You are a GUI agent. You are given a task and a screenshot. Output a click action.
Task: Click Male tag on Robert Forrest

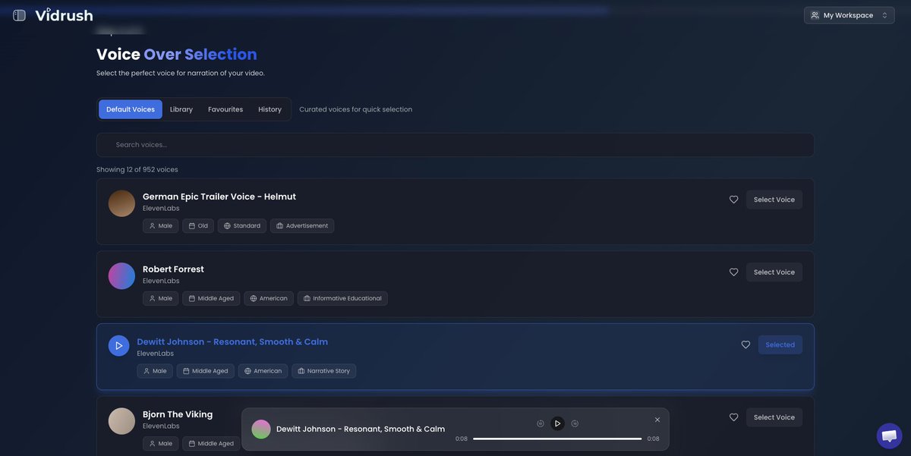point(160,299)
